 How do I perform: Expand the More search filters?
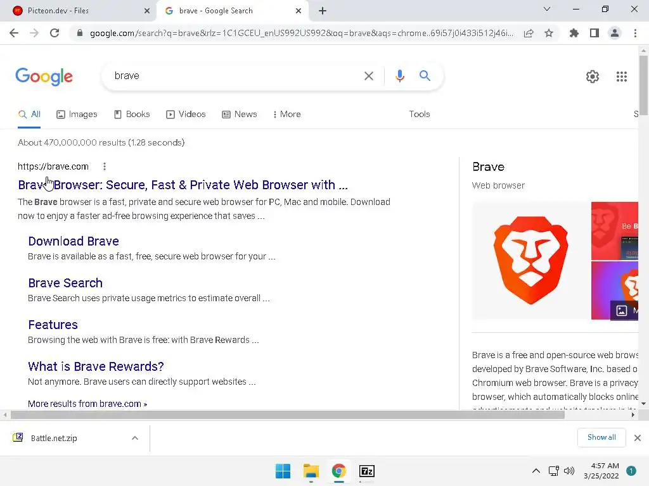(x=287, y=114)
